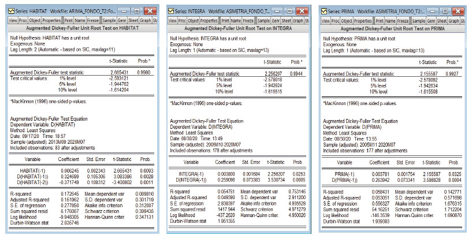
Task: Open Proc menu in INTEGRA series window
Action: pos(182,21)
